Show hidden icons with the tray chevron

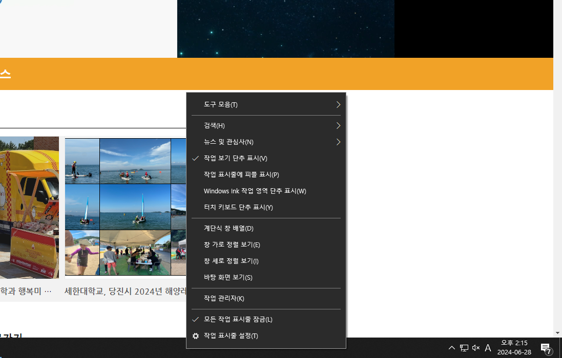click(x=451, y=348)
